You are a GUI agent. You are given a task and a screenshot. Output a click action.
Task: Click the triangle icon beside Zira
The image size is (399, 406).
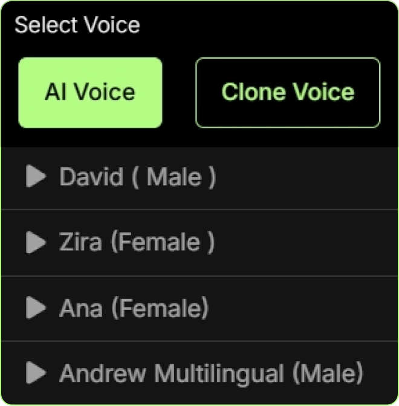coord(36,242)
